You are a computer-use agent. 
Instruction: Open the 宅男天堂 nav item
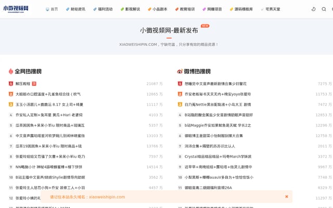271,9
